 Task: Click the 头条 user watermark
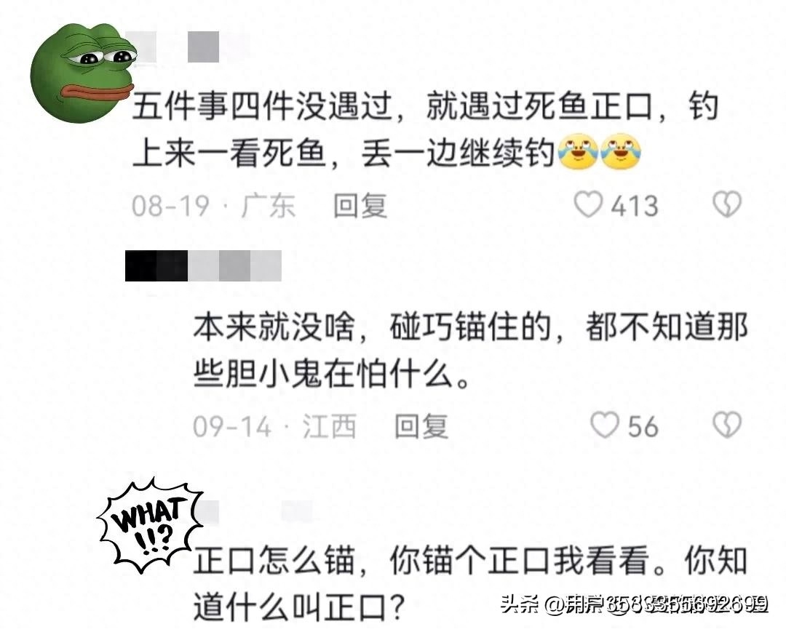pyautogui.click(x=635, y=604)
